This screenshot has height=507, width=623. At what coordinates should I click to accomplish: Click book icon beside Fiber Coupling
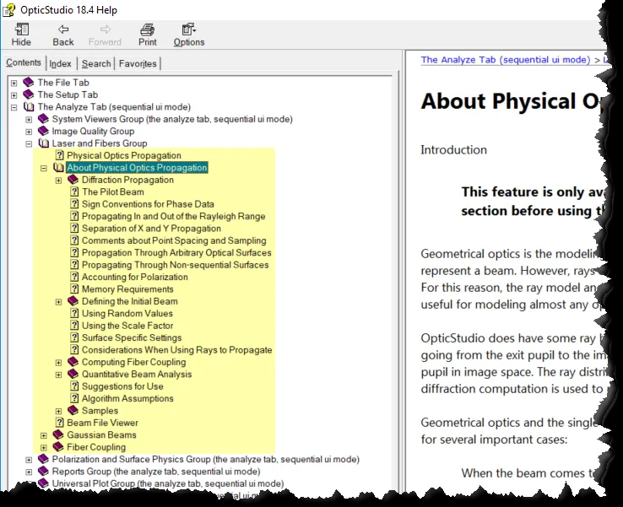[x=58, y=447]
